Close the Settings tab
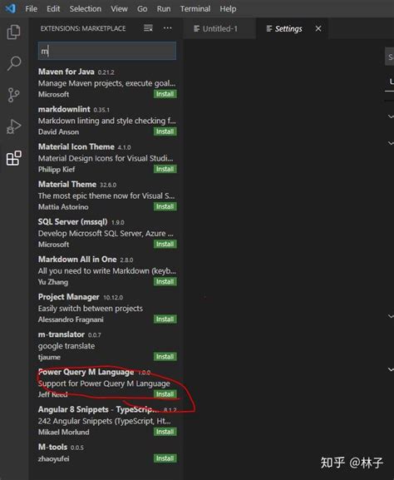 click(318, 28)
